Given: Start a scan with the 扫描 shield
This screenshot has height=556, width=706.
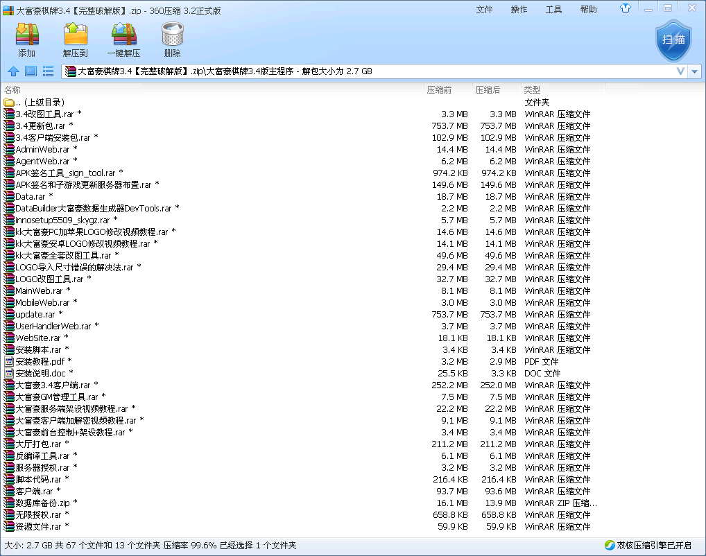Looking at the screenshot, I should (x=673, y=40).
